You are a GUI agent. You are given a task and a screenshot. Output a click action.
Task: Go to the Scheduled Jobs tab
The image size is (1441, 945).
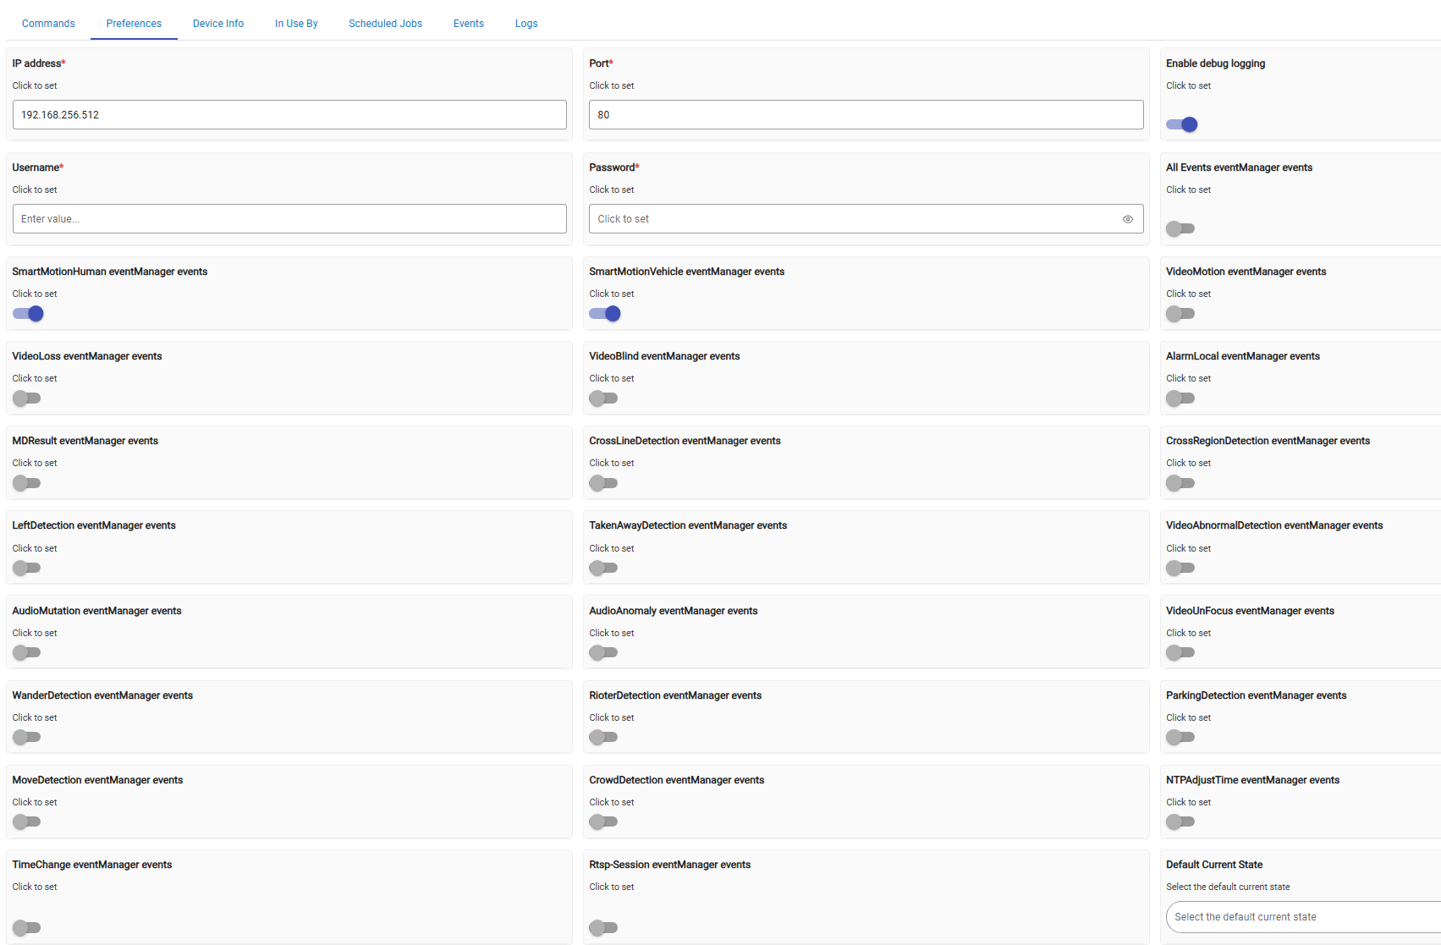click(385, 24)
